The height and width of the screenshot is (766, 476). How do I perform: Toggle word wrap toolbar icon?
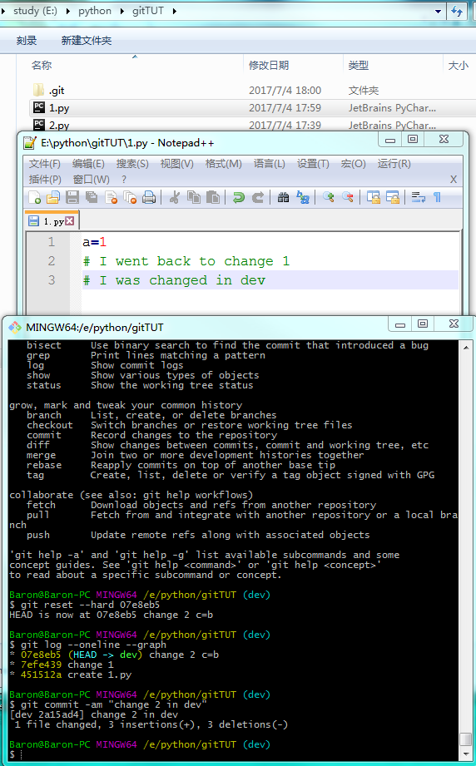pos(419,197)
